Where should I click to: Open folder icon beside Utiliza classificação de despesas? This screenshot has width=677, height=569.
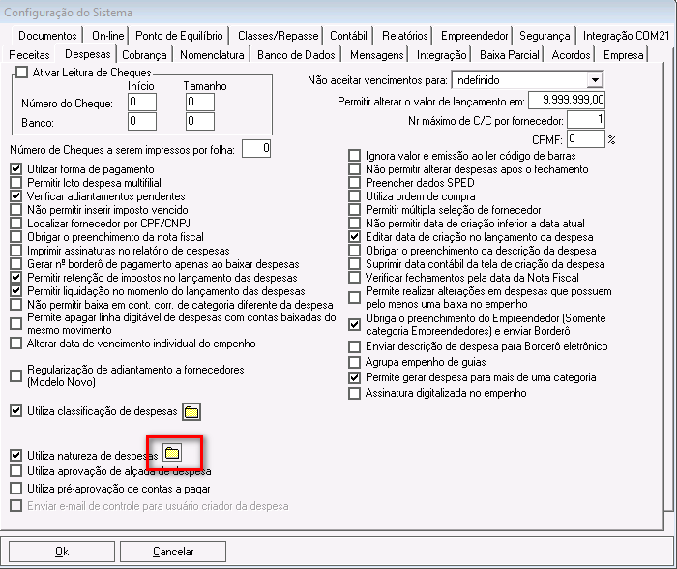[x=191, y=411]
